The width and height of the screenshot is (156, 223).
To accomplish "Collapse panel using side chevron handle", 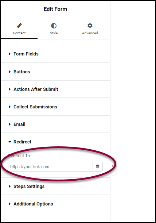I will 113,166.
